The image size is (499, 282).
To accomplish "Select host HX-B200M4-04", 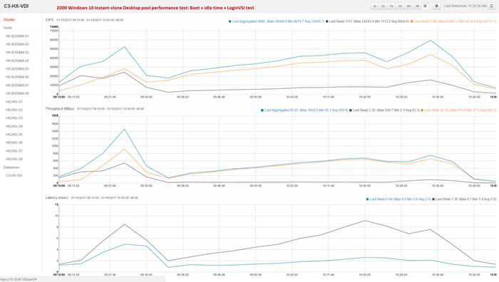I will [x=17, y=61].
